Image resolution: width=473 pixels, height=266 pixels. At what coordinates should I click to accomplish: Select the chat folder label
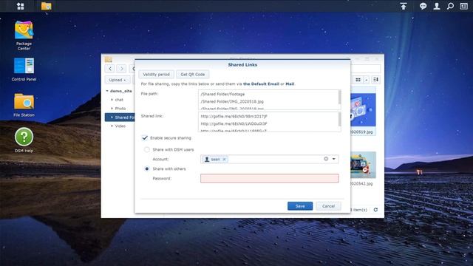pos(119,100)
